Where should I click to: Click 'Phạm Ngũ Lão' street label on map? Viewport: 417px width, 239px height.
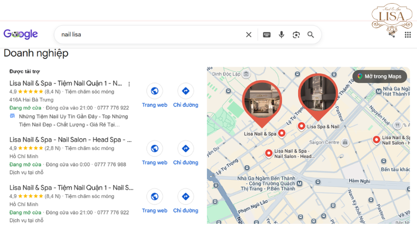click(253, 207)
